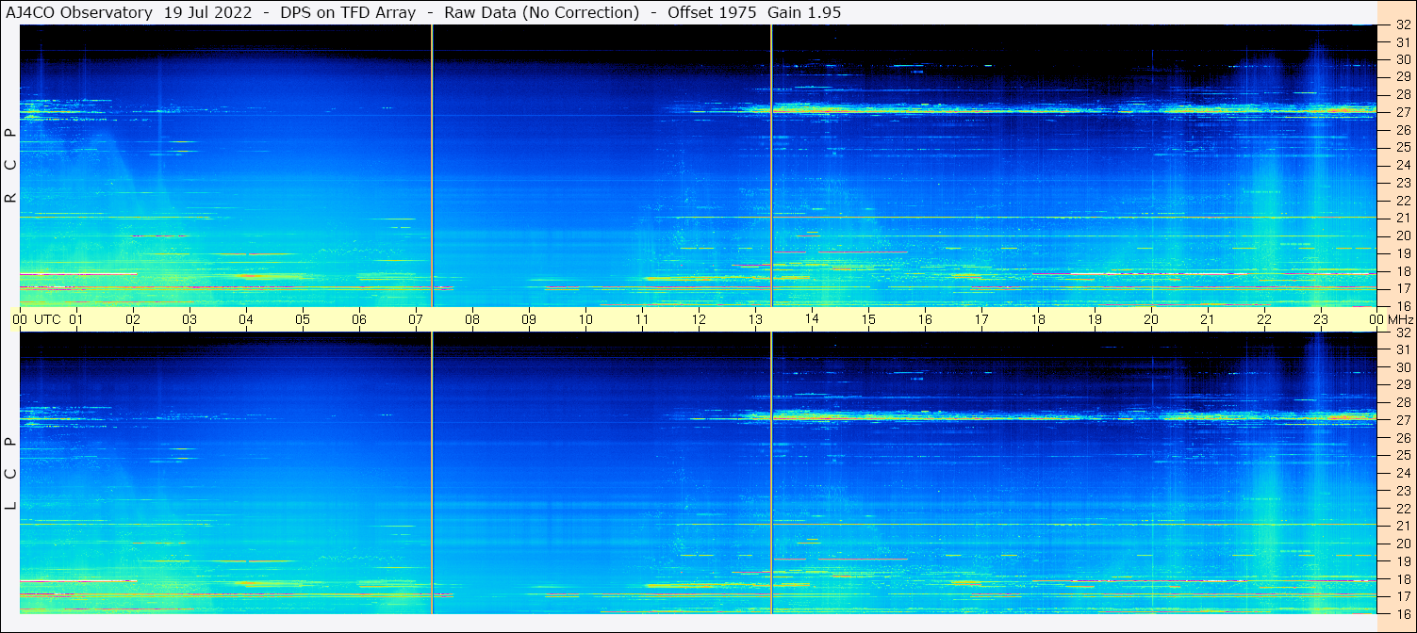The height and width of the screenshot is (633, 1417).
Task: Click the 20 MHz label on LCP frequency axis
Action: point(1403,544)
